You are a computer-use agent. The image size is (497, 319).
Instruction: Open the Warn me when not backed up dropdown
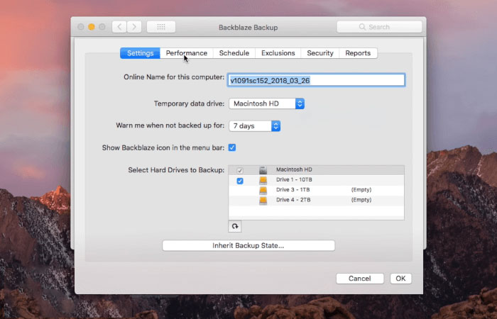pos(254,126)
